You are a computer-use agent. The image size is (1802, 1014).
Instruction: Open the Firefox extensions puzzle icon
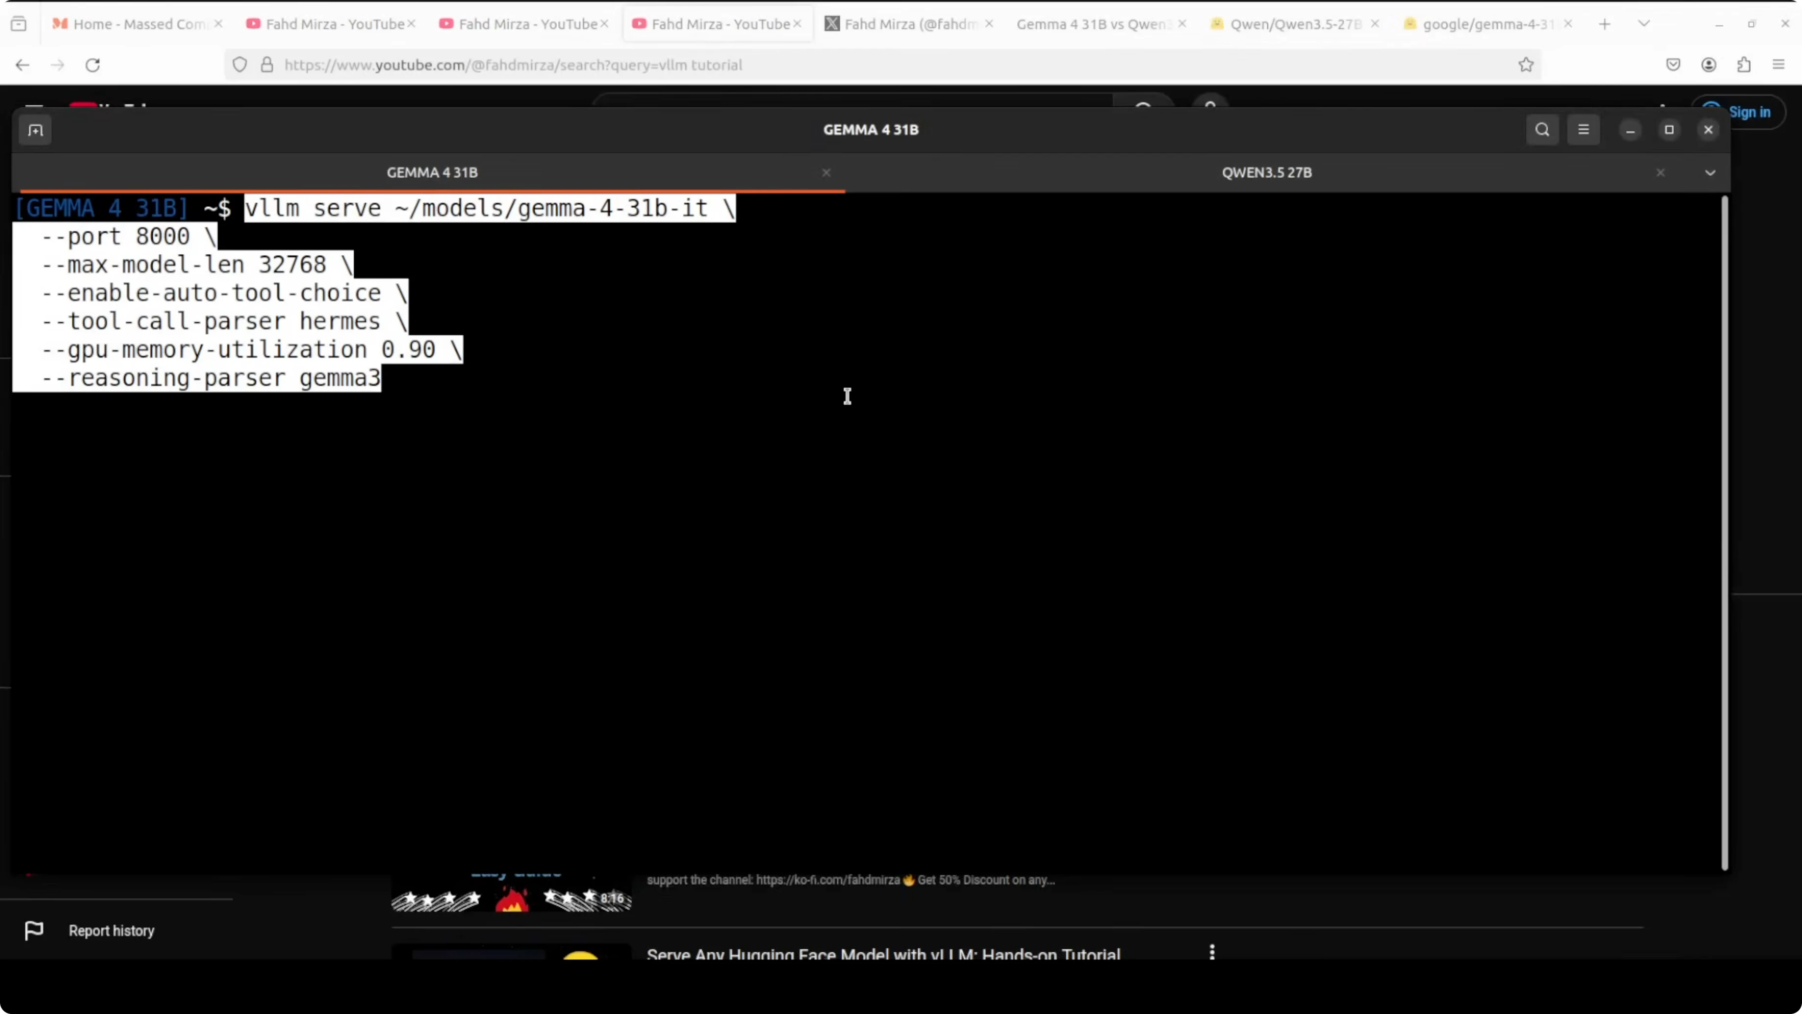click(x=1743, y=65)
